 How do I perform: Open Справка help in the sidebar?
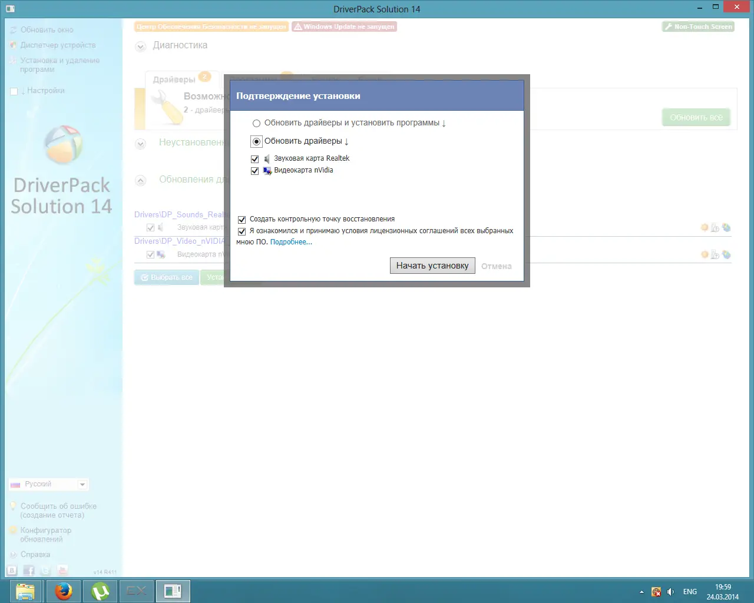point(35,555)
